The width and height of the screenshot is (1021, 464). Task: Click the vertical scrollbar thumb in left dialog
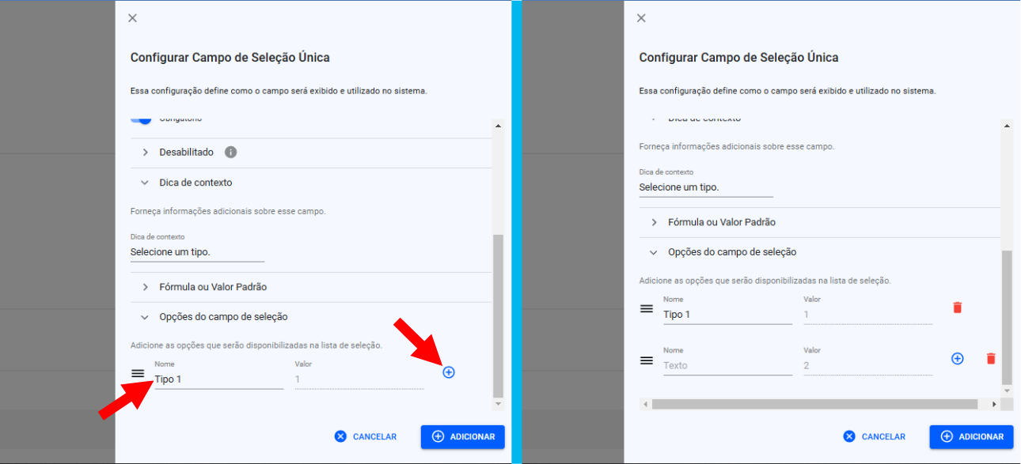497,315
